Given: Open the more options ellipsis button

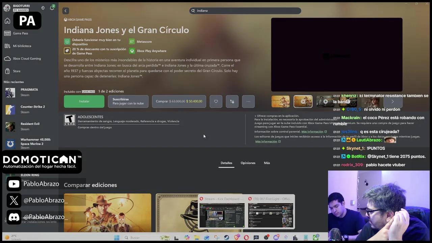Looking at the screenshot, I should 248,101.
